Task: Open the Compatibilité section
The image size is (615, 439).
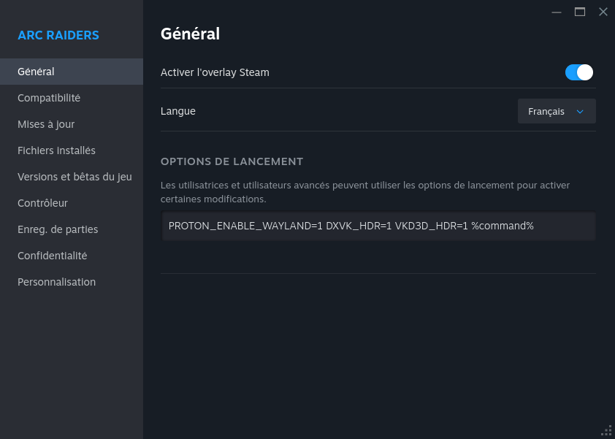Action: [x=72, y=98]
